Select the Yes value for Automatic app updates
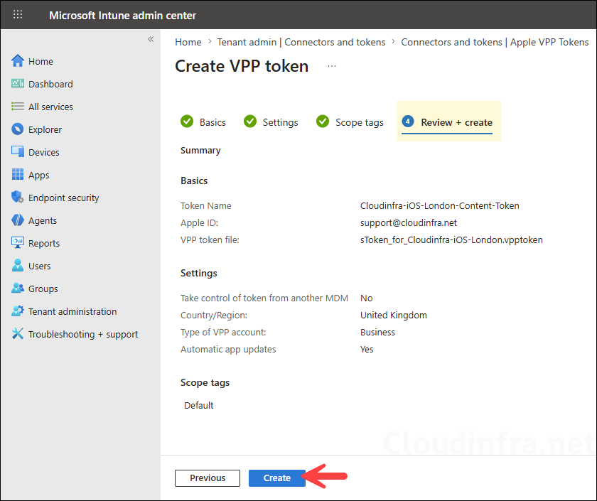The width and height of the screenshot is (597, 501). 367,349
